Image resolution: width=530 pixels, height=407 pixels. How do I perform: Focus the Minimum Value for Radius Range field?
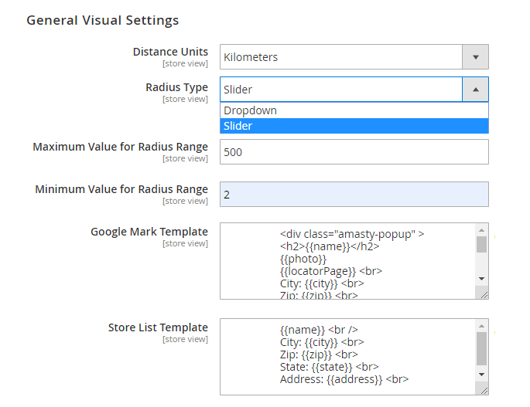tap(354, 195)
